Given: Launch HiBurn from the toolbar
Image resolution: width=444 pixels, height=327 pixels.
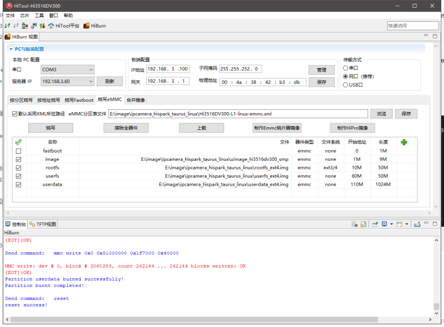Looking at the screenshot, I should click(x=95, y=26).
